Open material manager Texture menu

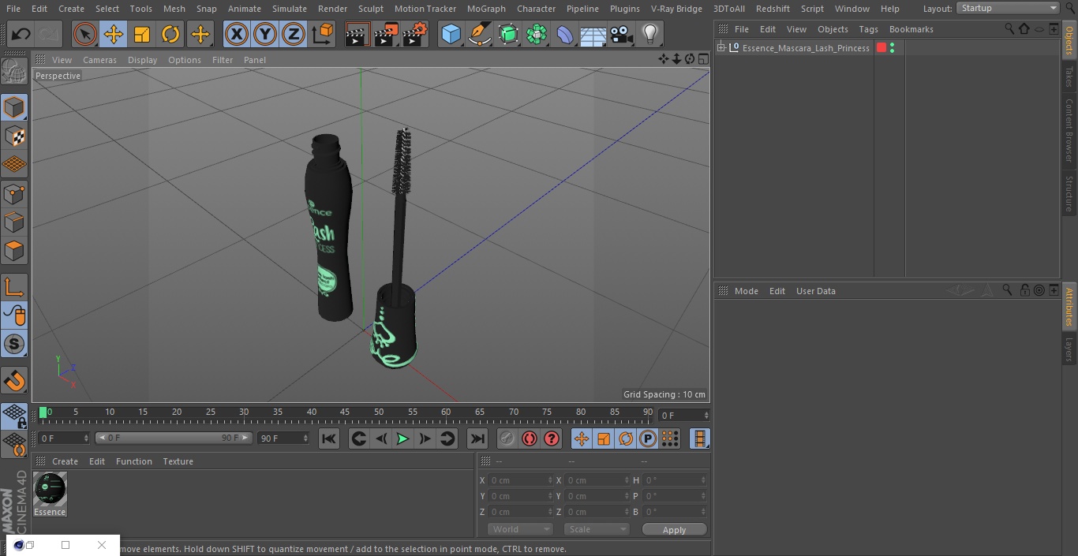pos(178,461)
